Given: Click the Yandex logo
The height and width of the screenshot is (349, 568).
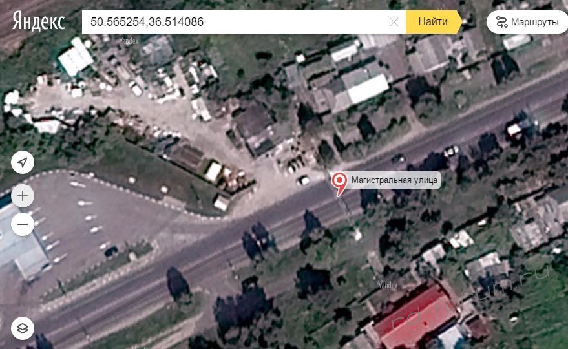Looking at the screenshot, I should tap(39, 22).
